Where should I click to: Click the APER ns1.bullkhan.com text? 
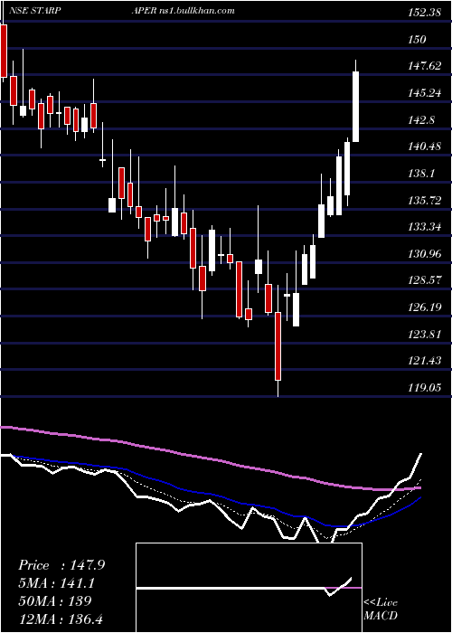click(183, 11)
